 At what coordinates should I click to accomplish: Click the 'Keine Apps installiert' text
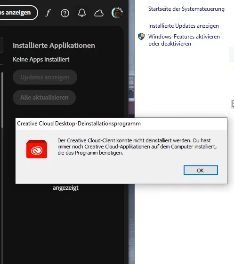click(x=41, y=60)
